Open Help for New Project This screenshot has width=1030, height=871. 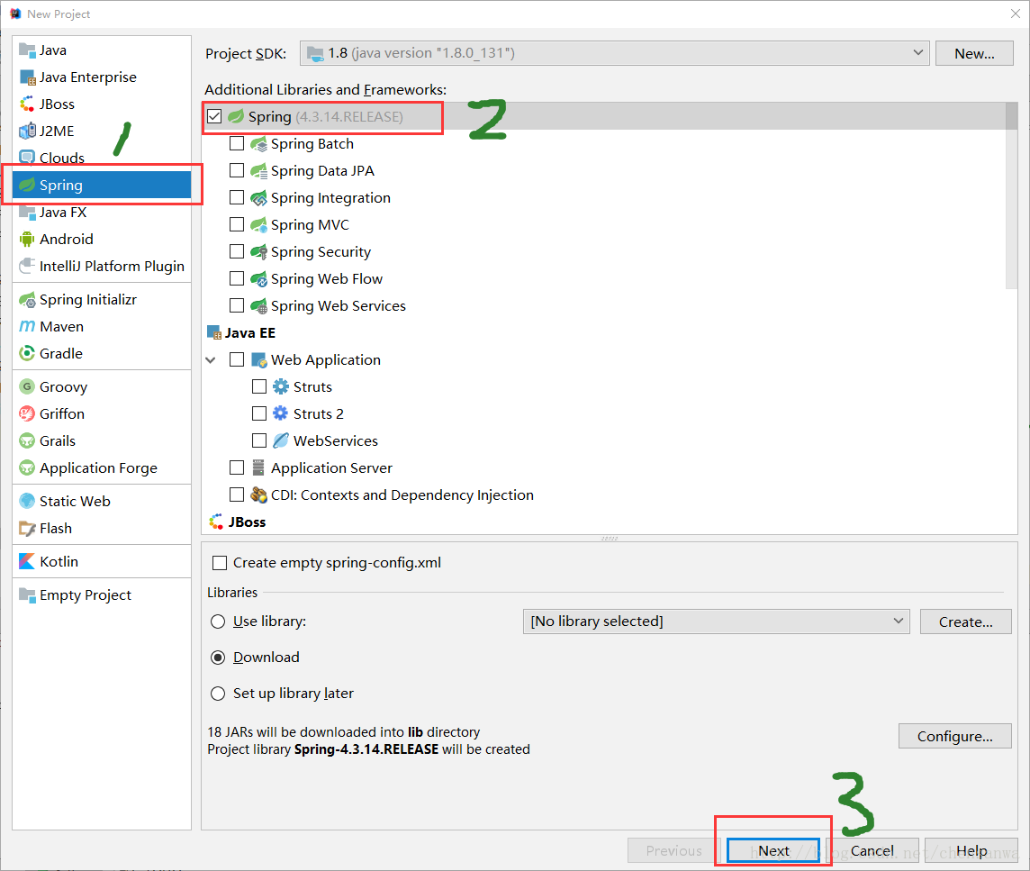[x=971, y=850]
